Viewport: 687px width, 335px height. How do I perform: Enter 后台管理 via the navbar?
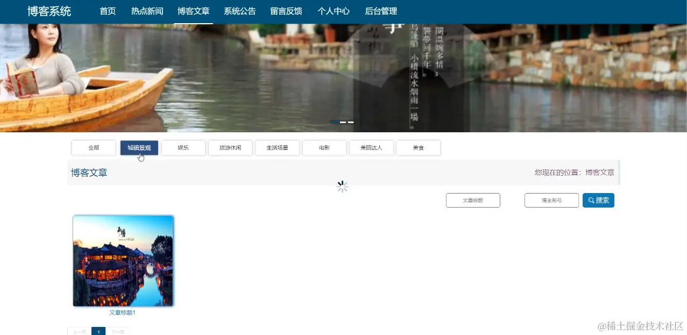[381, 11]
